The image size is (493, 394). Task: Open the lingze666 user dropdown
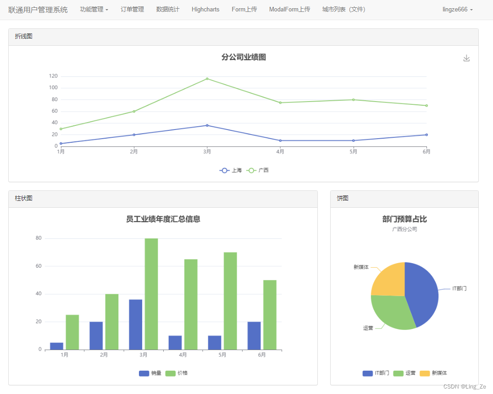point(458,10)
